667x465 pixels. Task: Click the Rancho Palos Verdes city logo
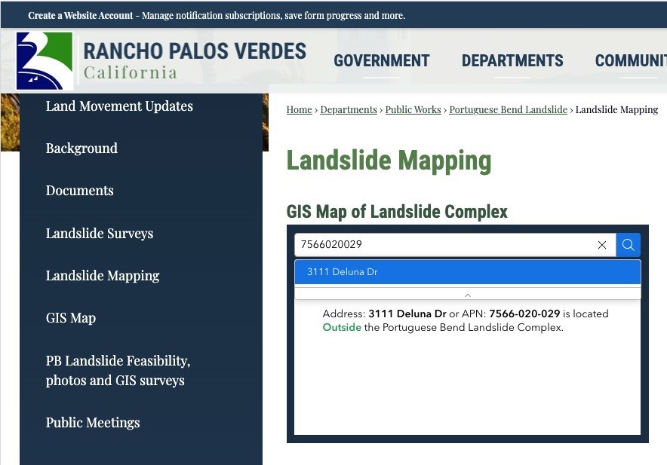pos(45,61)
